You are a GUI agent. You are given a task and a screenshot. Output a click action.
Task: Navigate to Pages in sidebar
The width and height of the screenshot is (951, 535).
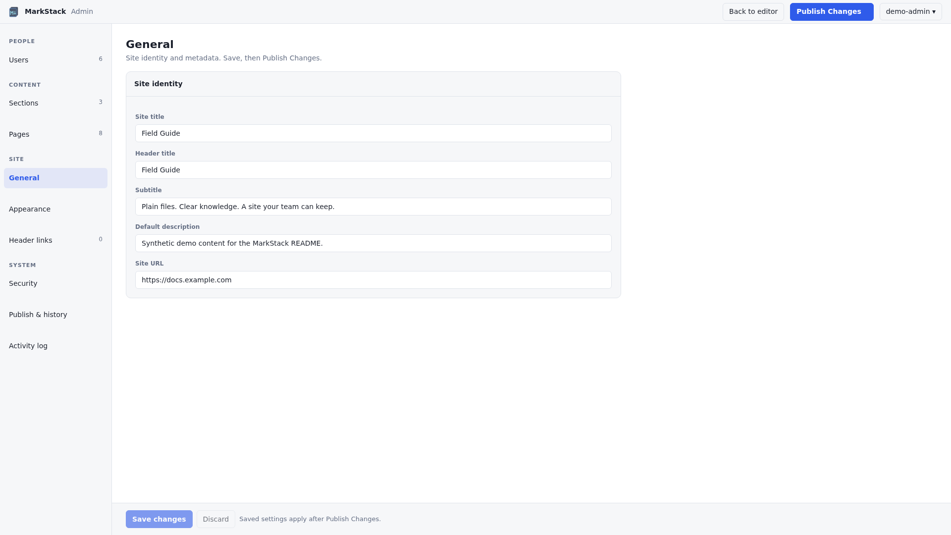55,134
